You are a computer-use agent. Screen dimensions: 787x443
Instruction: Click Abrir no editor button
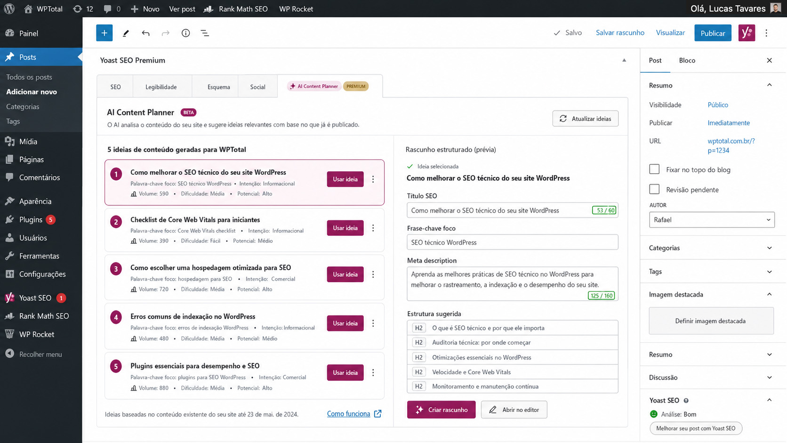click(514, 410)
